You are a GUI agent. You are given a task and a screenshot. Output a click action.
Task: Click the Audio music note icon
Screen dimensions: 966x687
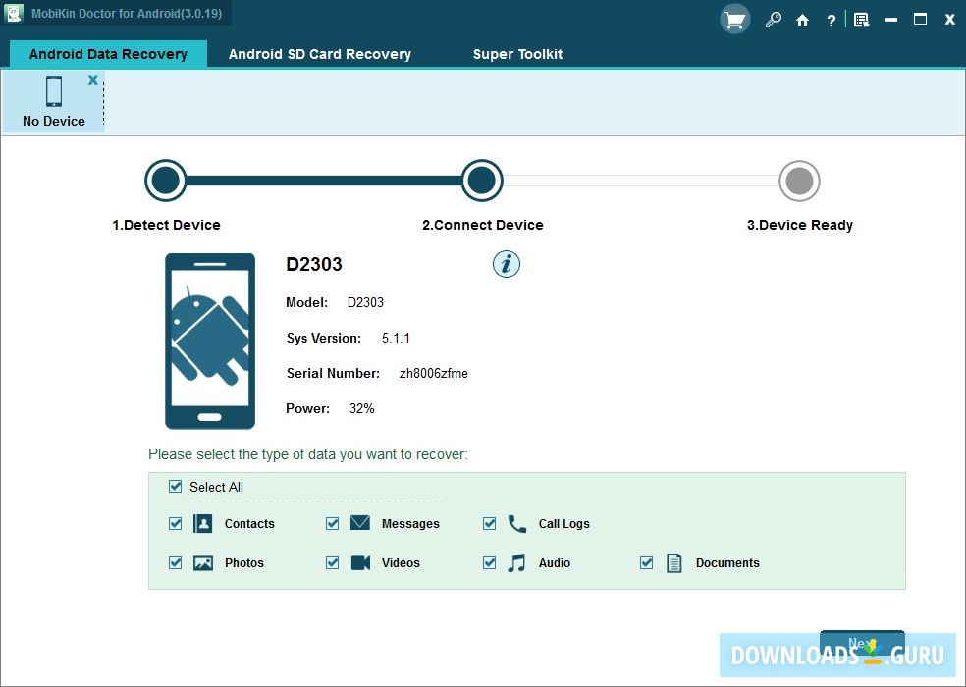[517, 562]
